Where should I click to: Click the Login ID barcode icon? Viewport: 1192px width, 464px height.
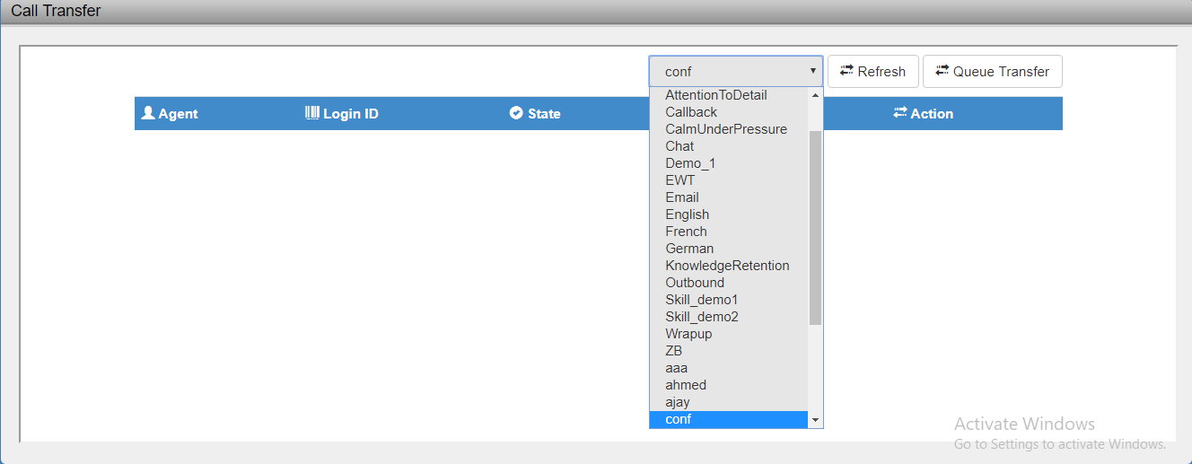312,113
